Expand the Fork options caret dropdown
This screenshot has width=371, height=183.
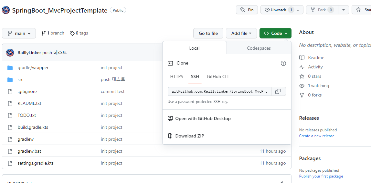coord(344,10)
